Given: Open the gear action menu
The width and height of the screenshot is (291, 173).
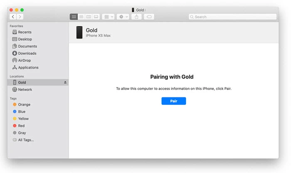Looking at the screenshot, I should [x=123, y=17].
